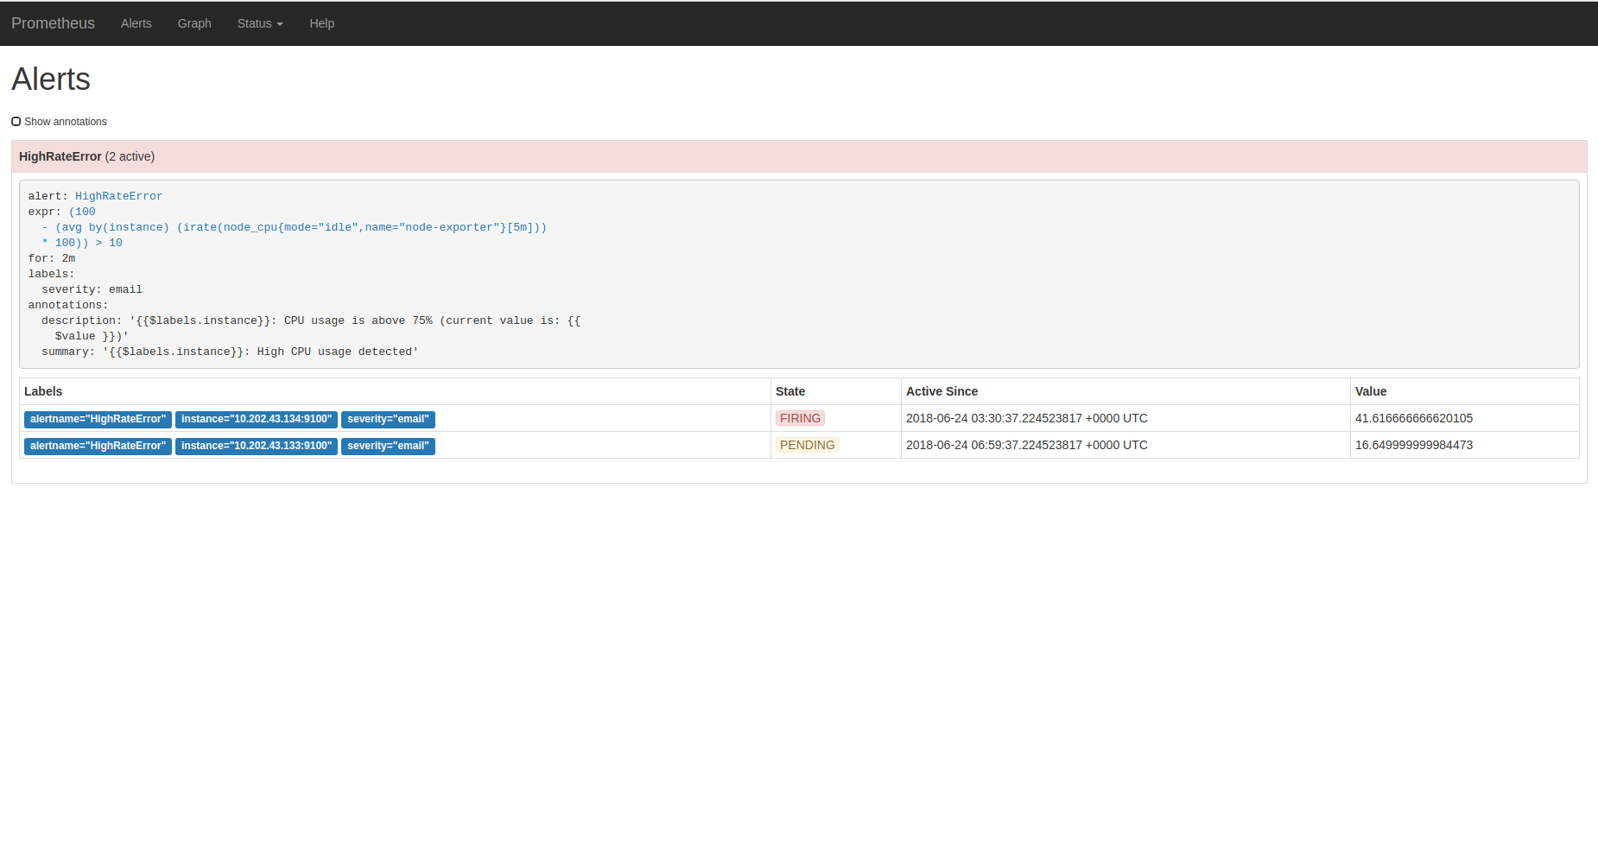This screenshot has width=1598, height=856.
Task: Expand the Status dropdown menu
Action: point(260,23)
